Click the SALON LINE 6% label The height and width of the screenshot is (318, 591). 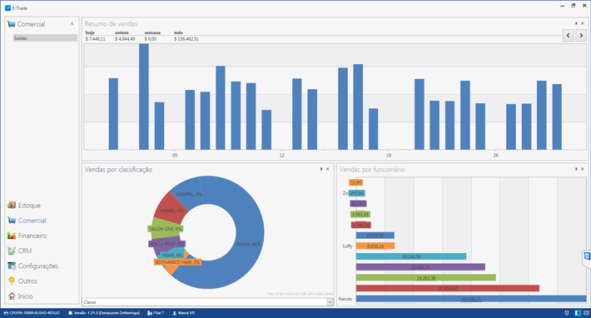click(x=165, y=229)
